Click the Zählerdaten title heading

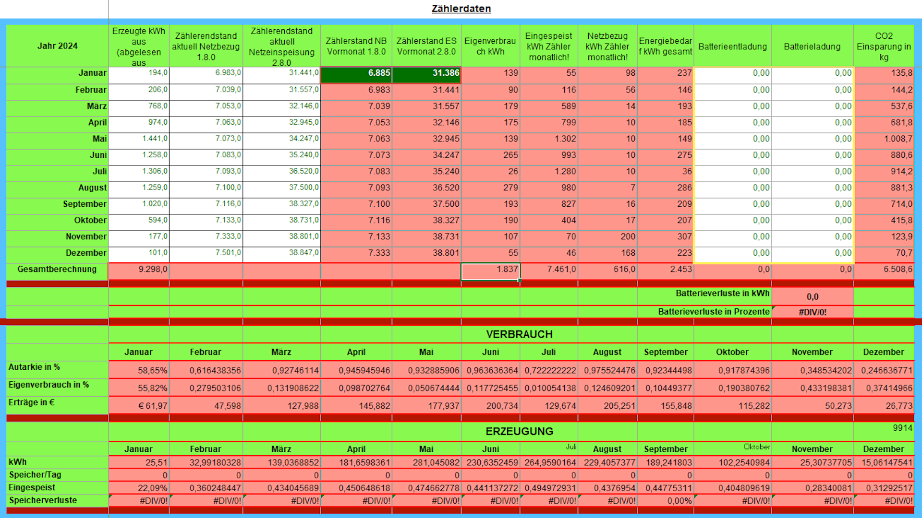click(461, 9)
